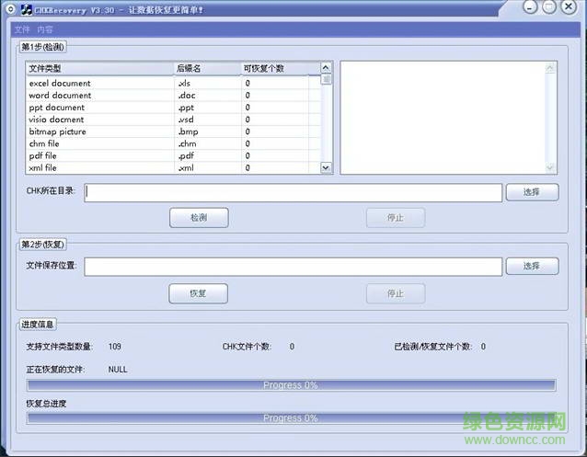Click the 检测 button
This screenshot has width=587, height=457.
tap(199, 217)
